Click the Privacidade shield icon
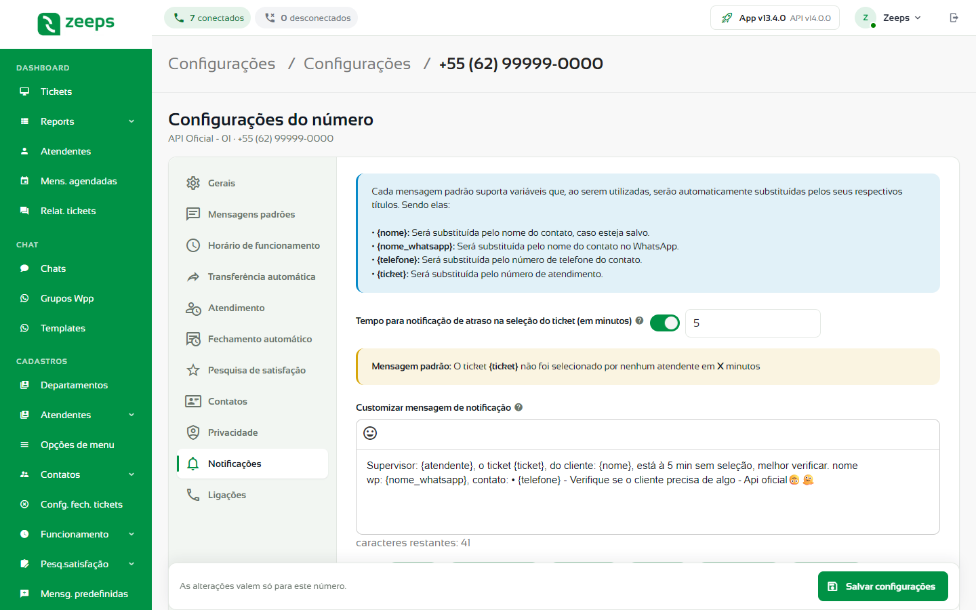 click(x=193, y=432)
